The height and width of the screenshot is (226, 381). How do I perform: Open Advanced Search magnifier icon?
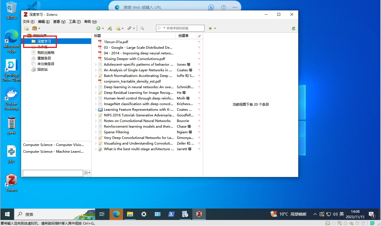(142, 28)
